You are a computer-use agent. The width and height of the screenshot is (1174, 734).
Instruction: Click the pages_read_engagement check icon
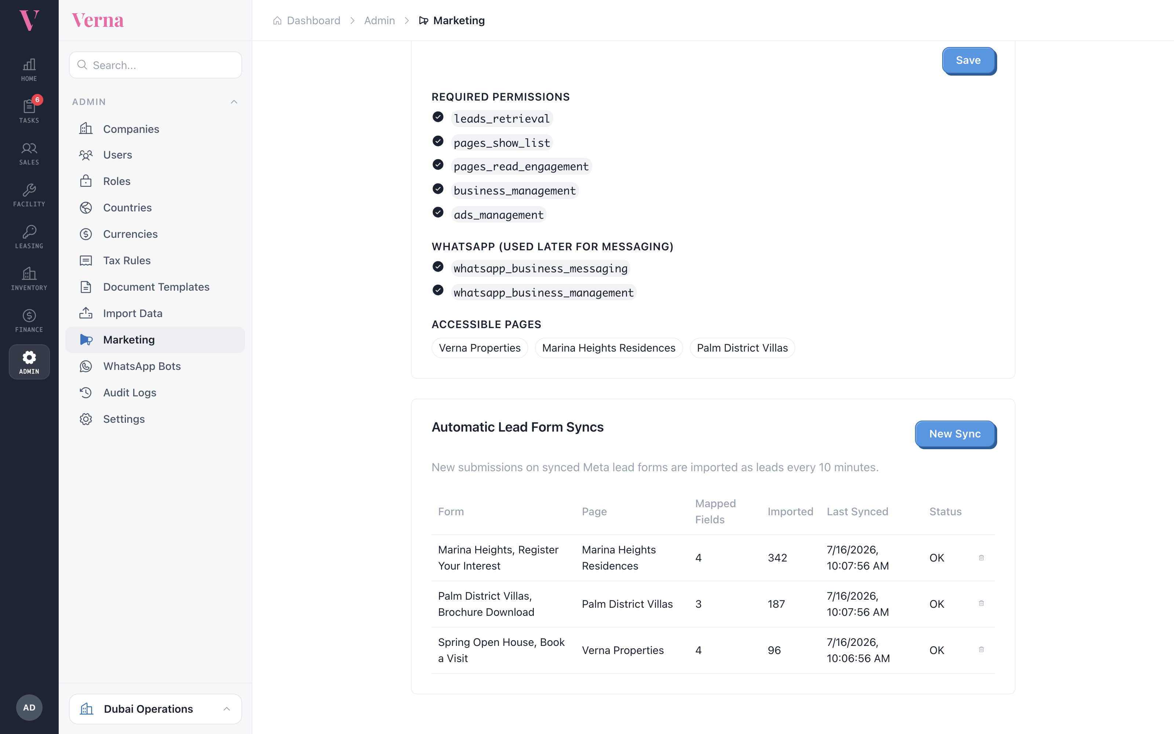click(438, 164)
